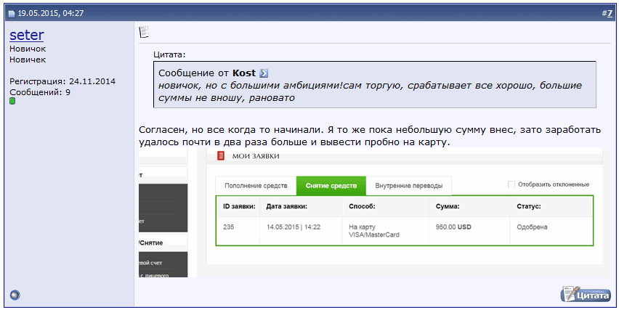Viewport: 619px width, 310px height.
Task: Click the post date 19.05.2015, 04:27
Action: [x=51, y=13]
